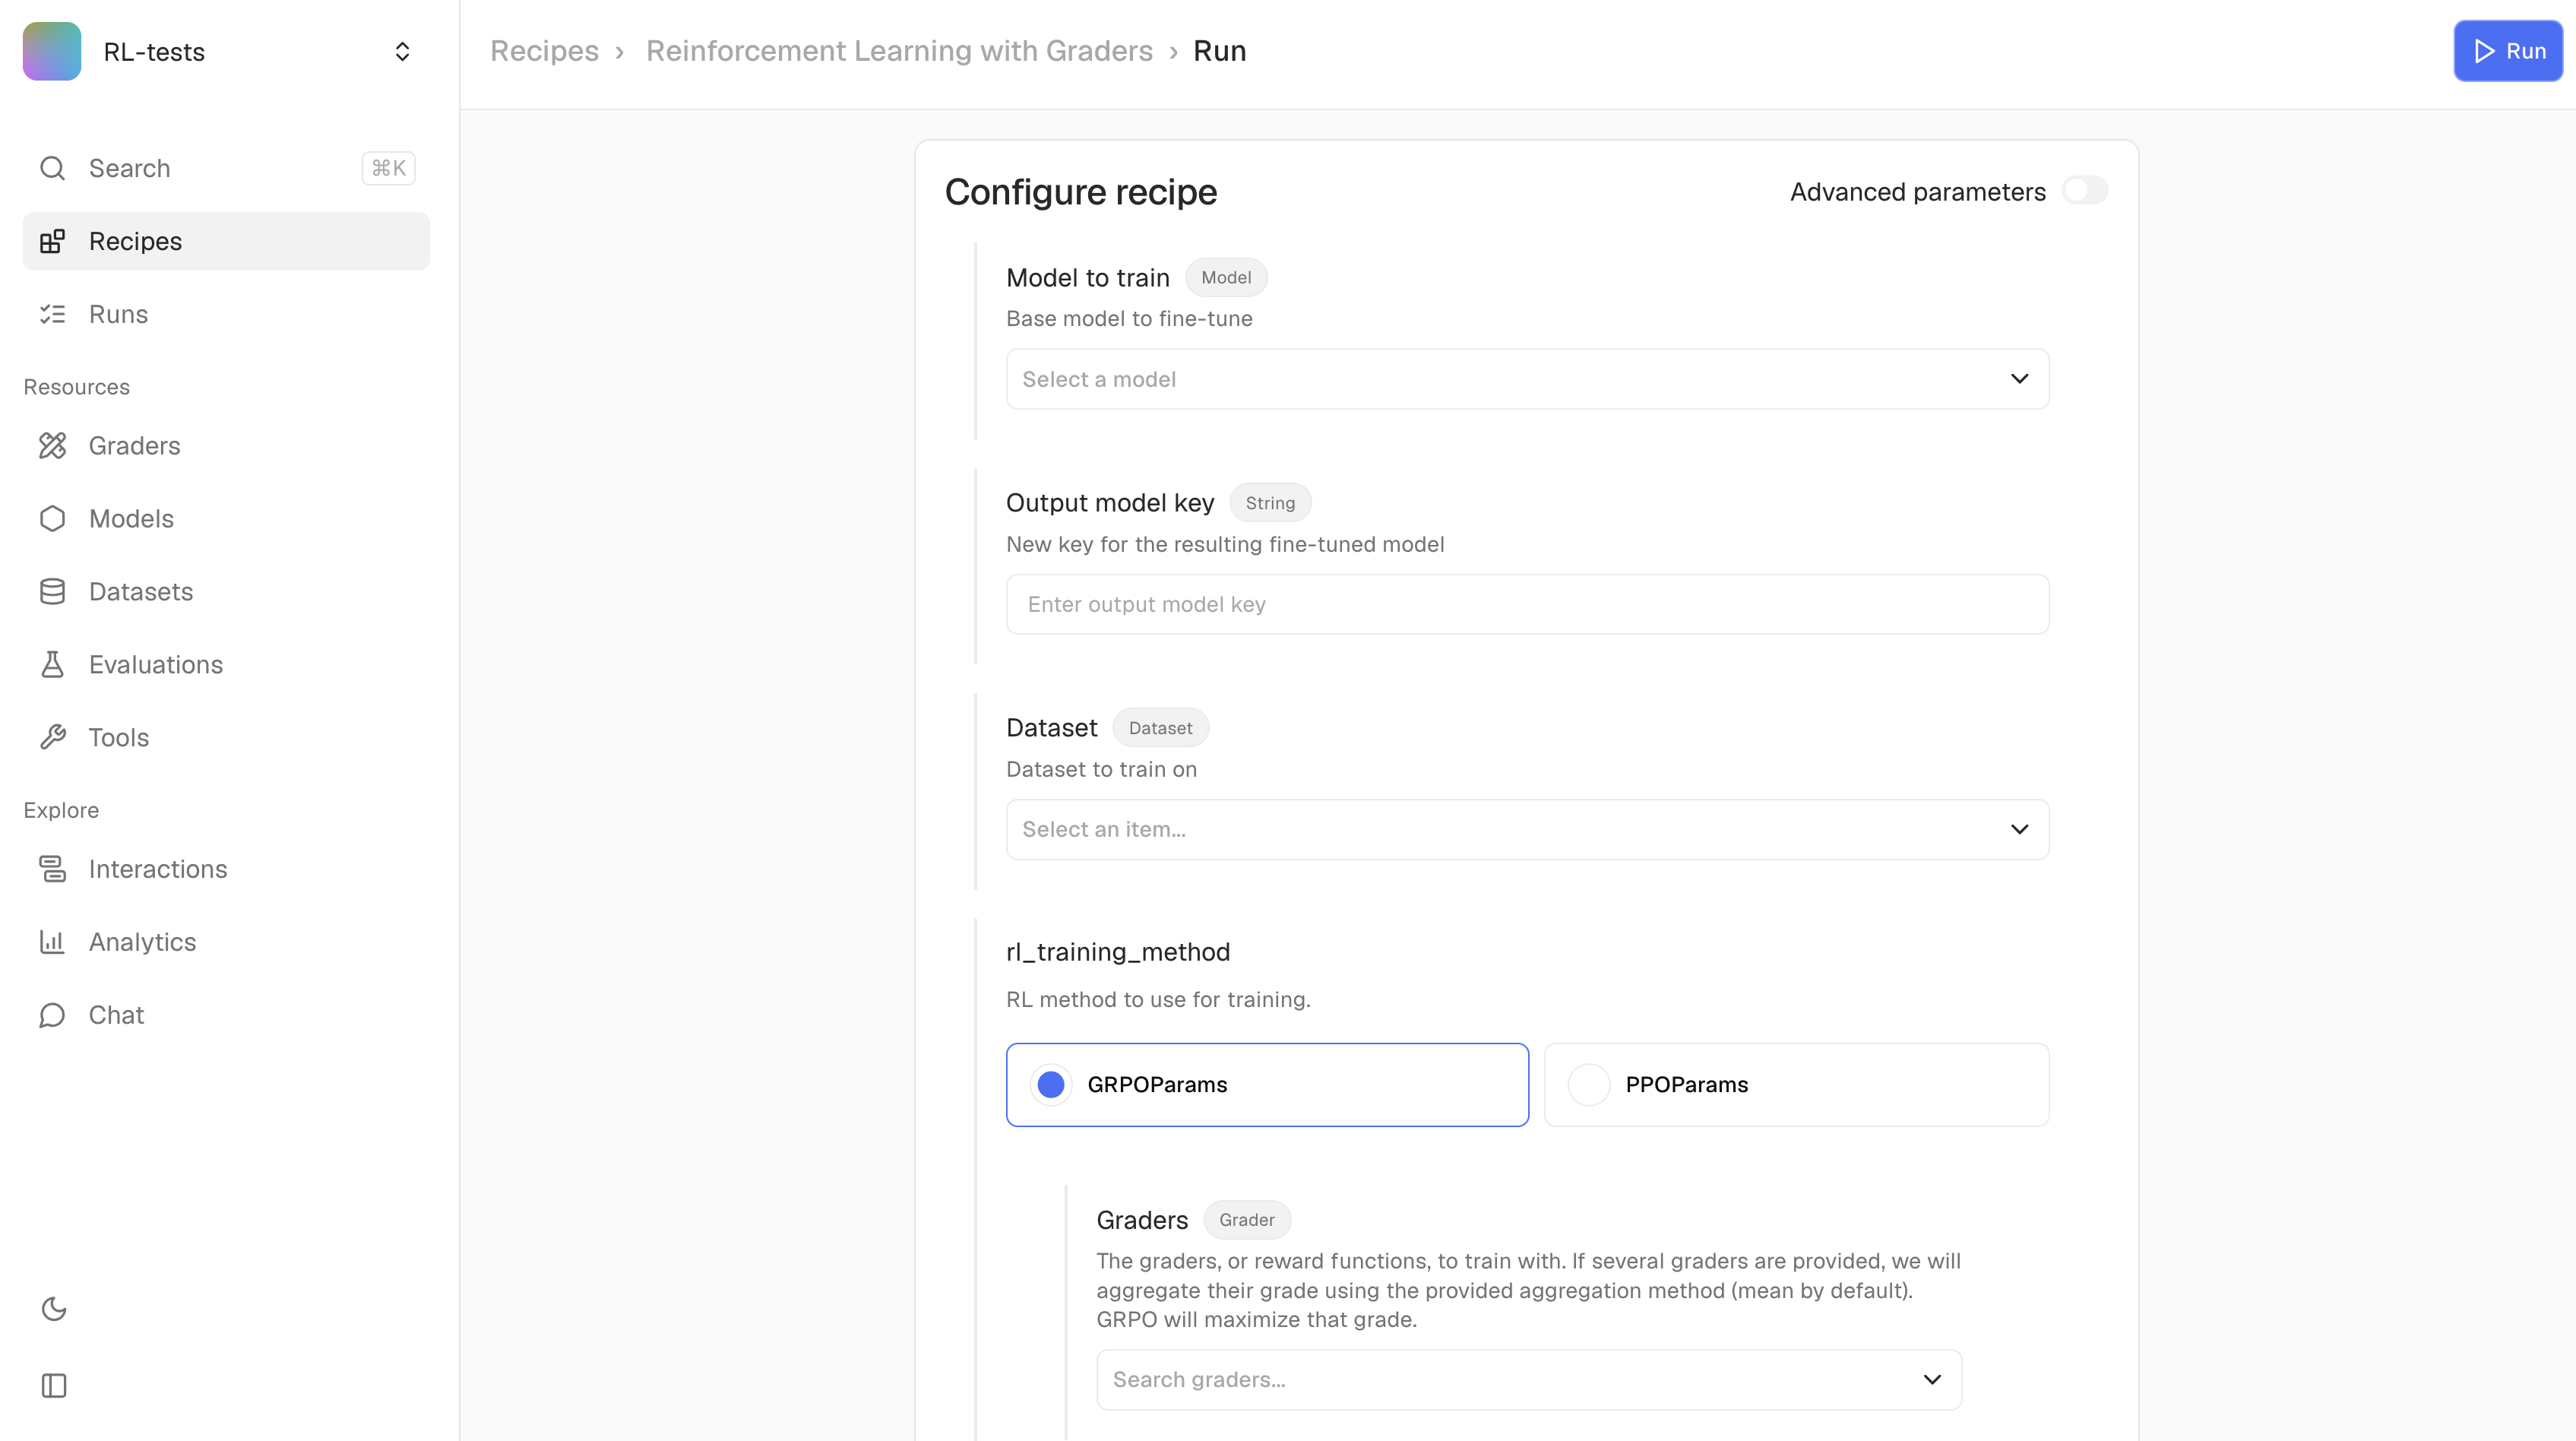Click the Analytics bar chart icon
Viewport: 2576px width, 1441px height.
click(x=52, y=942)
